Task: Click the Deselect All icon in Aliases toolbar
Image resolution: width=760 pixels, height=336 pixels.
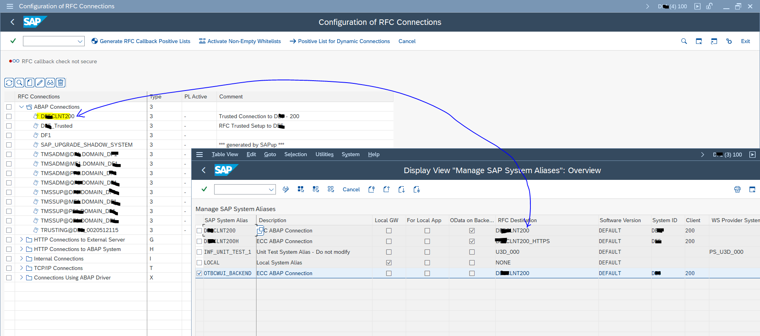Action: pos(331,189)
